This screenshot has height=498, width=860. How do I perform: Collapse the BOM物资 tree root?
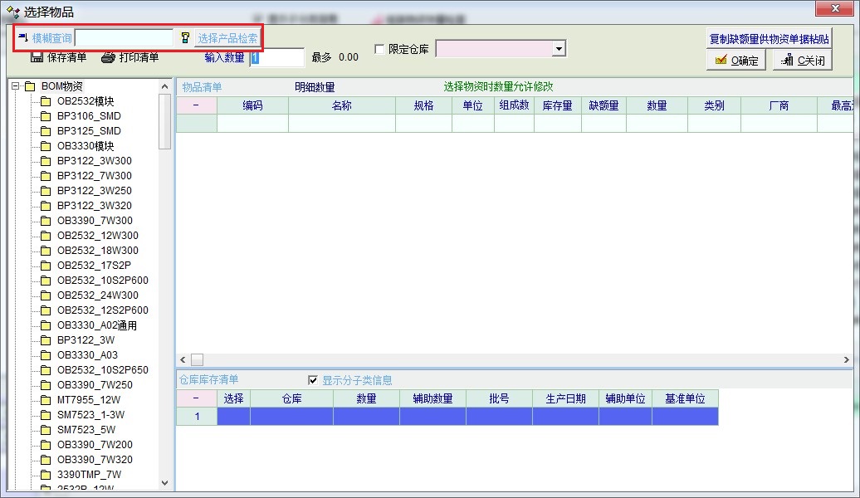pos(15,86)
